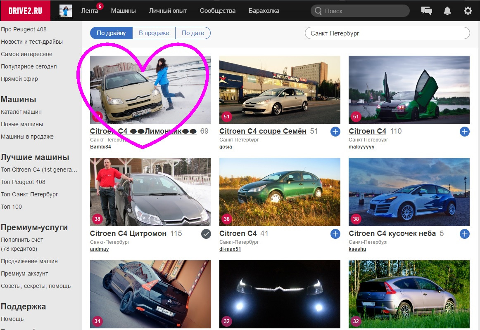Follow Citroen C4 кусочек неба with plus icon
480x330 pixels.
pos(464,234)
